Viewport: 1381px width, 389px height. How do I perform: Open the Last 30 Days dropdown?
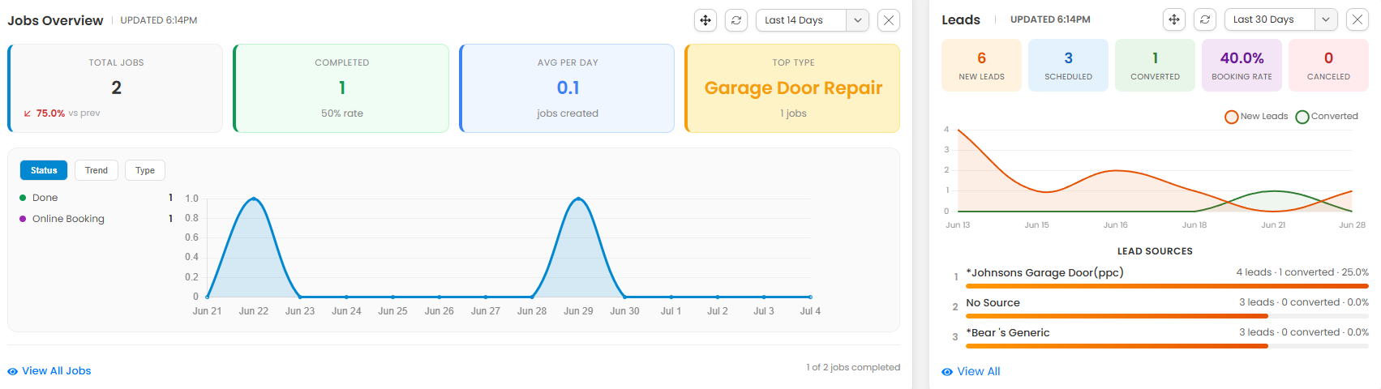[1281, 19]
